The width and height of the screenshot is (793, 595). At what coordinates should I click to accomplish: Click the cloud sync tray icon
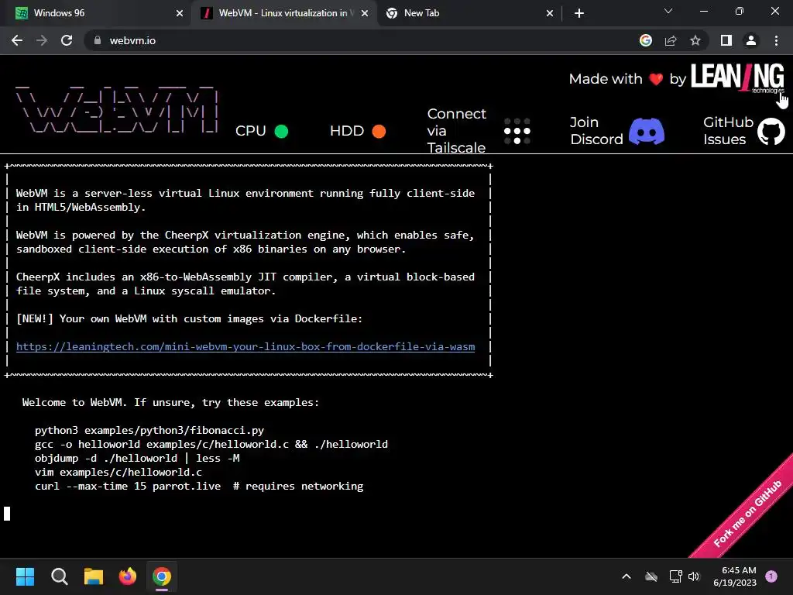point(651,576)
